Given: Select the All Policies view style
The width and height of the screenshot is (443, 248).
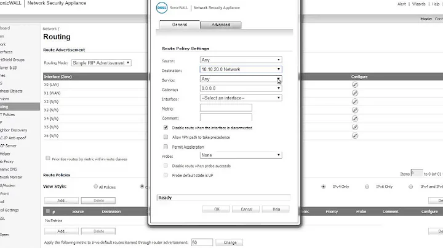Looking at the screenshot, I should tap(96, 186).
